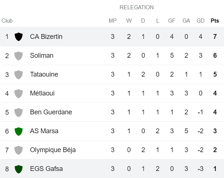Click the Pts column header
The height and width of the screenshot is (178, 224).
click(x=215, y=21)
